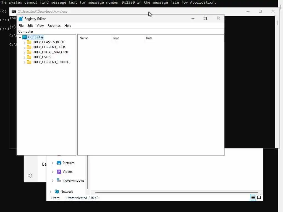This screenshot has width=283, height=212.
Task: Open the File menu in Registry Editor
Action: (21, 26)
